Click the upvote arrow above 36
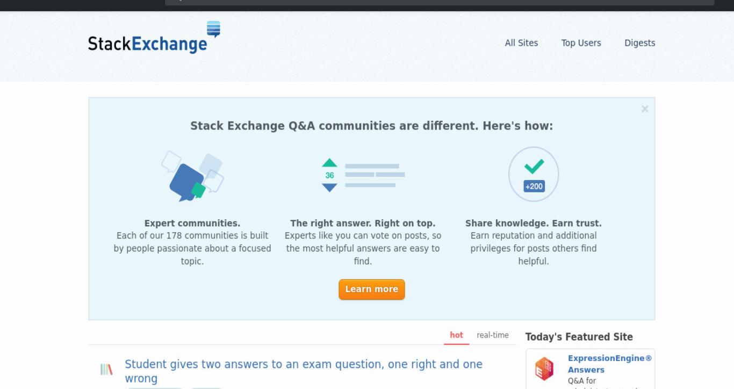 pos(329,163)
